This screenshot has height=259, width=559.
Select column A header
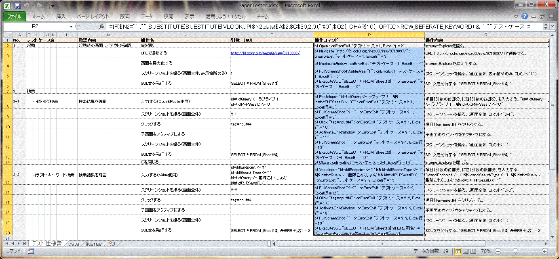(x=19, y=35)
